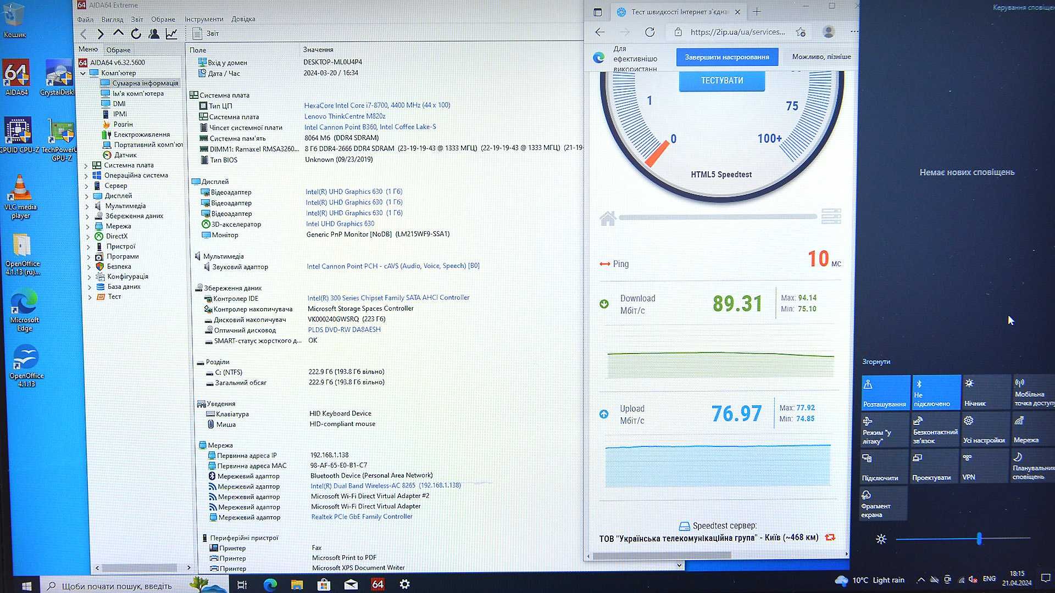
Task: Open the Звіт report button
Action: [206, 33]
